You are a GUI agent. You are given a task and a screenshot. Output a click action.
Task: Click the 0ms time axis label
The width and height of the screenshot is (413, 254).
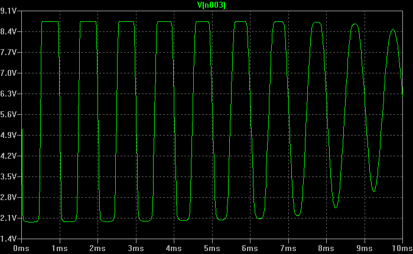coord(22,248)
